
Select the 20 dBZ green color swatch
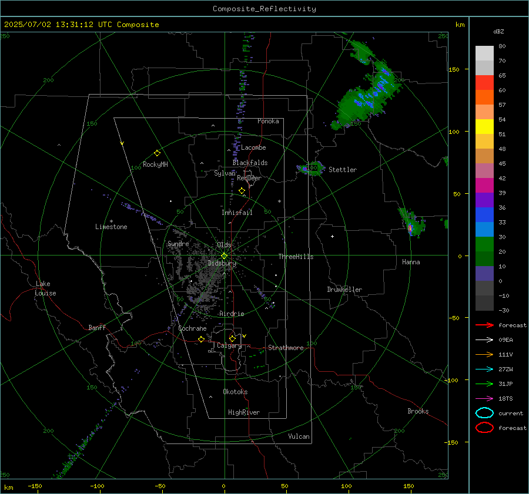click(x=484, y=258)
